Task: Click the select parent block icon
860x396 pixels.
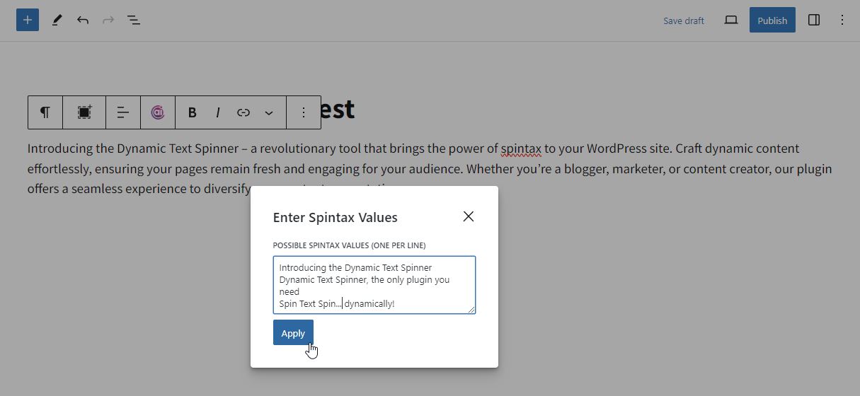Action: click(x=84, y=112)
